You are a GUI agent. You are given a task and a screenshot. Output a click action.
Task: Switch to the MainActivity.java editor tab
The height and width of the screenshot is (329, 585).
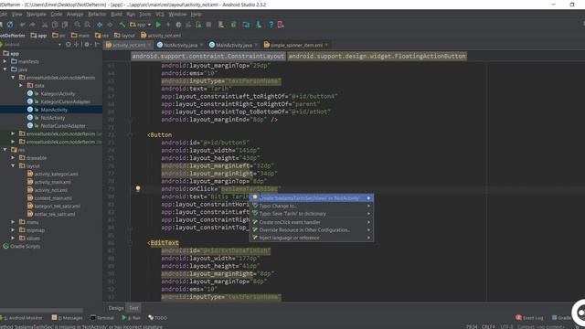point(234,45)
